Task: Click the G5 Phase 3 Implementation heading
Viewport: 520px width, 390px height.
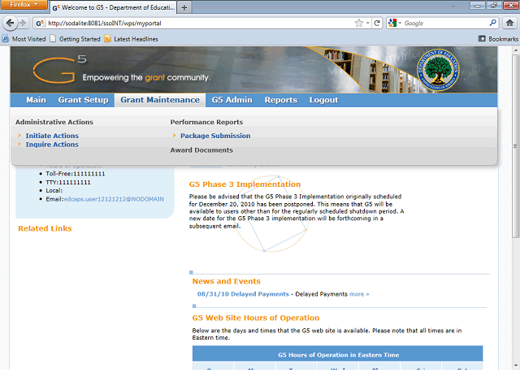Action: pos(245,184)
